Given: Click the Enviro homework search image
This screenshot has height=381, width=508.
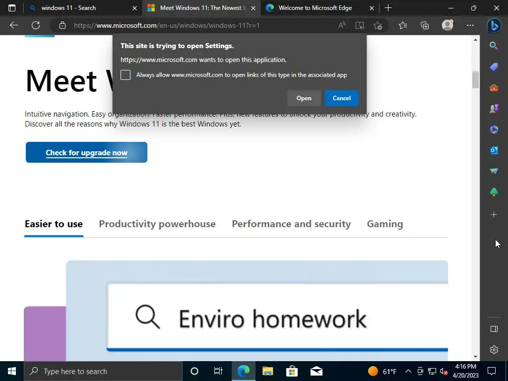Looking at the screenshot, I should pyautogui.click(x=257, y=311).
